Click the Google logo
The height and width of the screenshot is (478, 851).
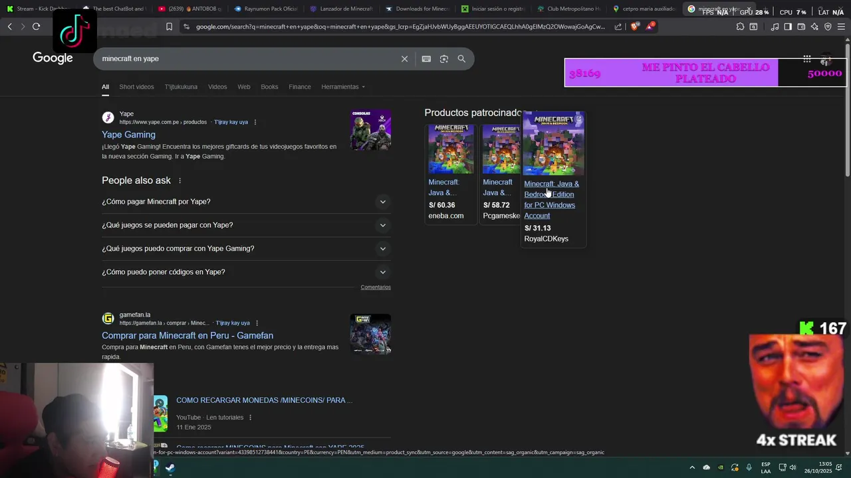point(53,58)
